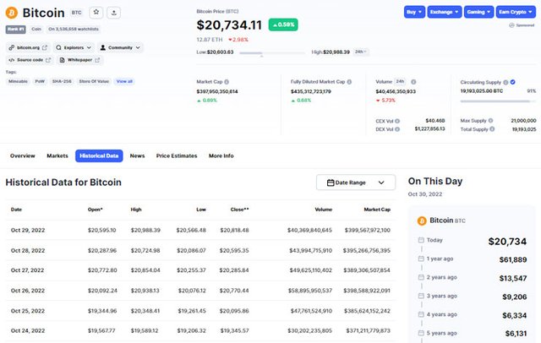The height and width of the screenshot is (343, 541).
Task: Expand the Community dropdown
Action: tap(120, 47)
